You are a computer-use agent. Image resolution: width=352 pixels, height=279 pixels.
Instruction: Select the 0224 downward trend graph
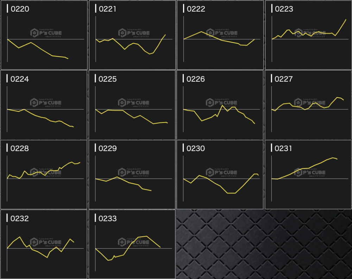click(x=44, y=105)
